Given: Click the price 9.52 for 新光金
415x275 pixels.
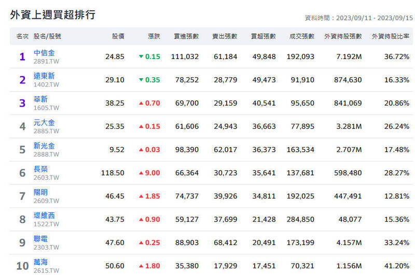Looking at the screenshot, I should pyautogui.click(x=117, y=150).
